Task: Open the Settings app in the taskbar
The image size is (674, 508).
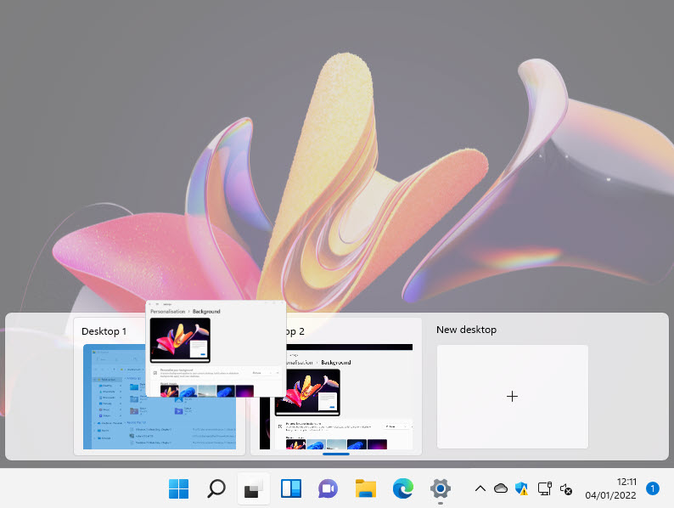Action: 440,488
